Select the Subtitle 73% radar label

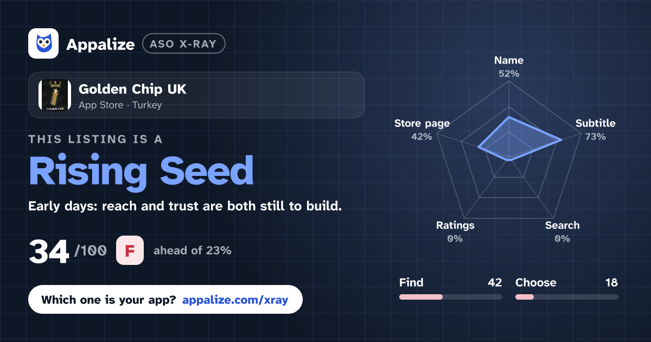tap(595, 130)
